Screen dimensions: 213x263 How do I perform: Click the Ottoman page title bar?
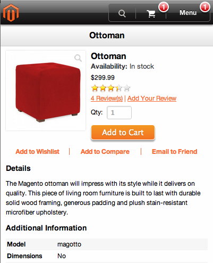click(107, 35)
